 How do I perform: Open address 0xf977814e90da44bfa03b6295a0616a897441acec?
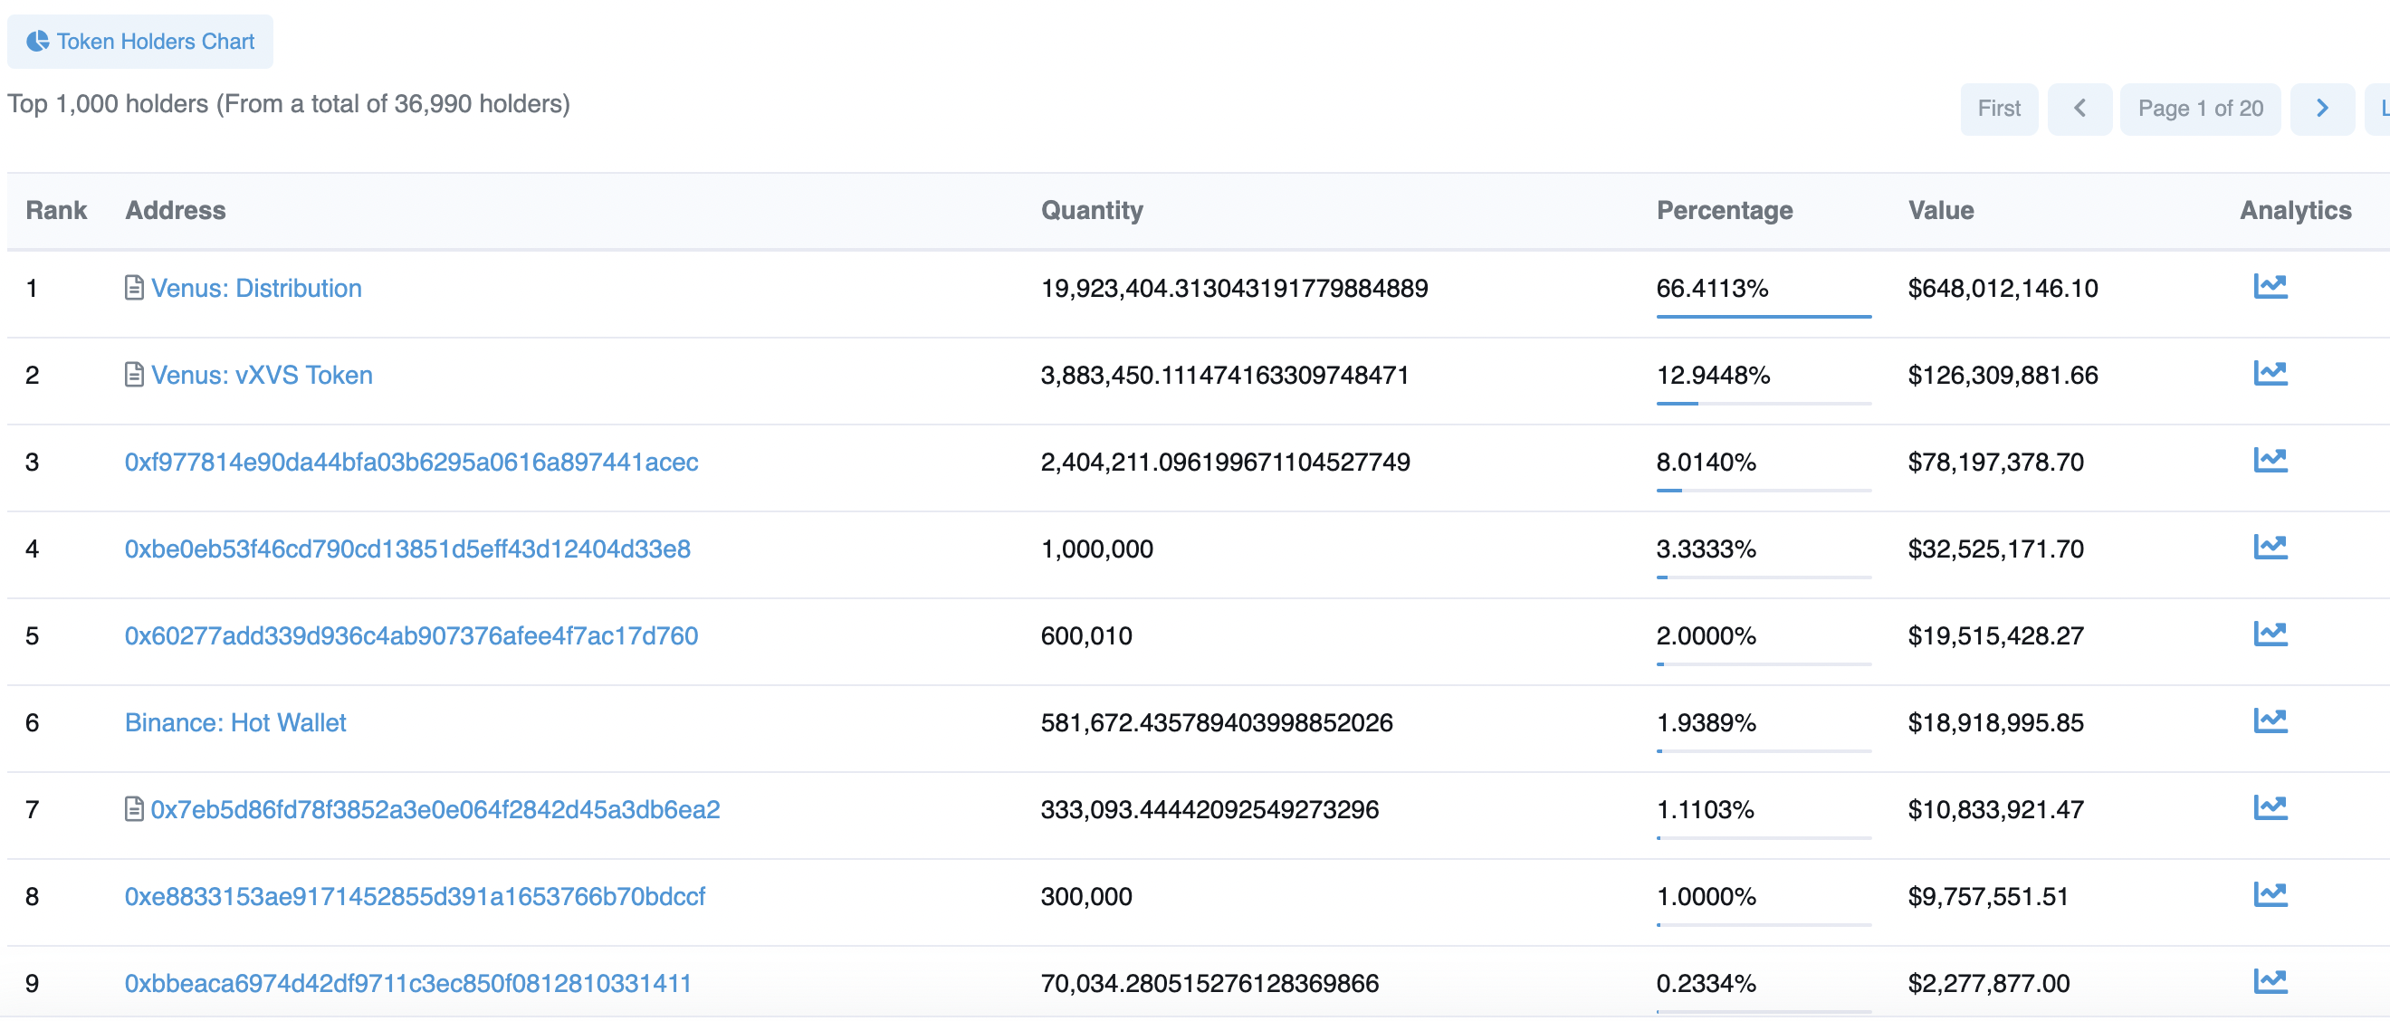411,462
